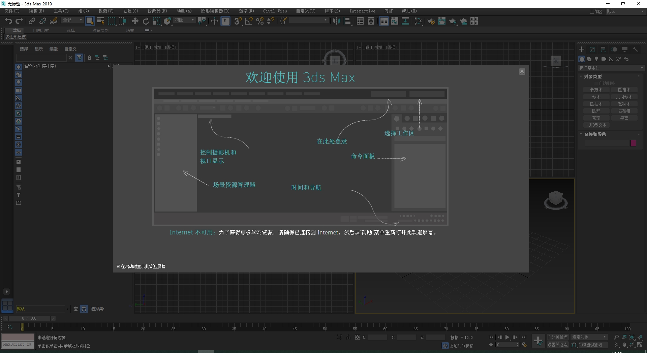Toggle the Layer Explorer icon
Image resolution: width=647 pixels, height=353 pixels.
[x=371, y=21]
